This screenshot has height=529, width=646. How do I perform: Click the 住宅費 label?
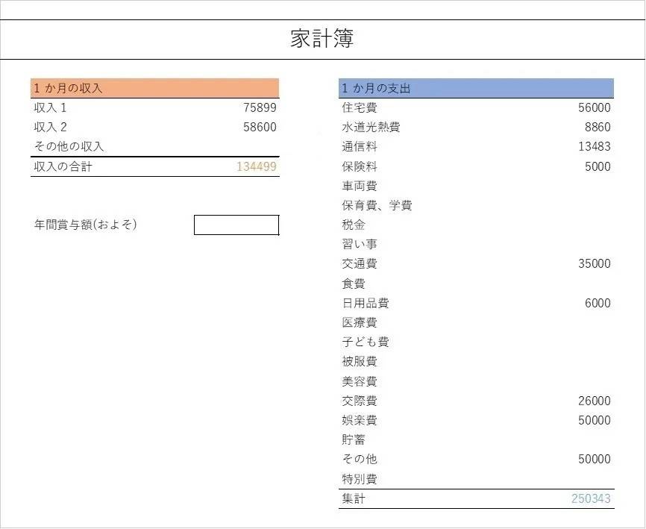(360, 108)
